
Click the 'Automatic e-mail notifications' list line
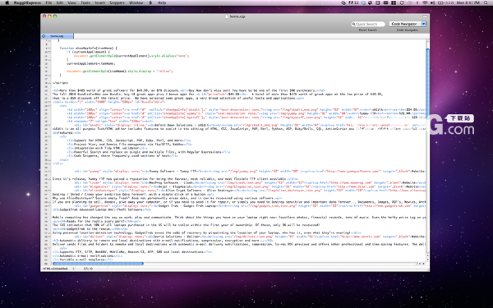pyautogui.click(x=87, y=255)
